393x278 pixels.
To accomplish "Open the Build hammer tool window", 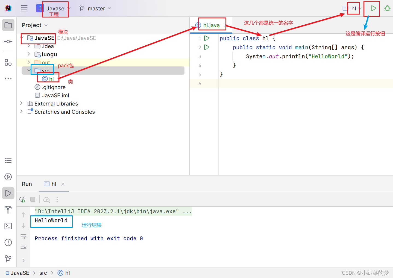I will (x=8, y=210).
